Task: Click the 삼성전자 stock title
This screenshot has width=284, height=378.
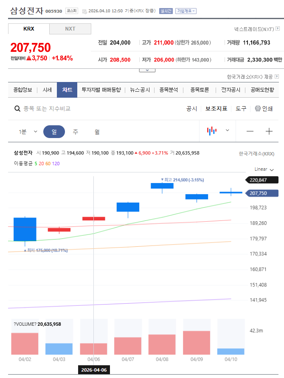Action: click(26, 11)
